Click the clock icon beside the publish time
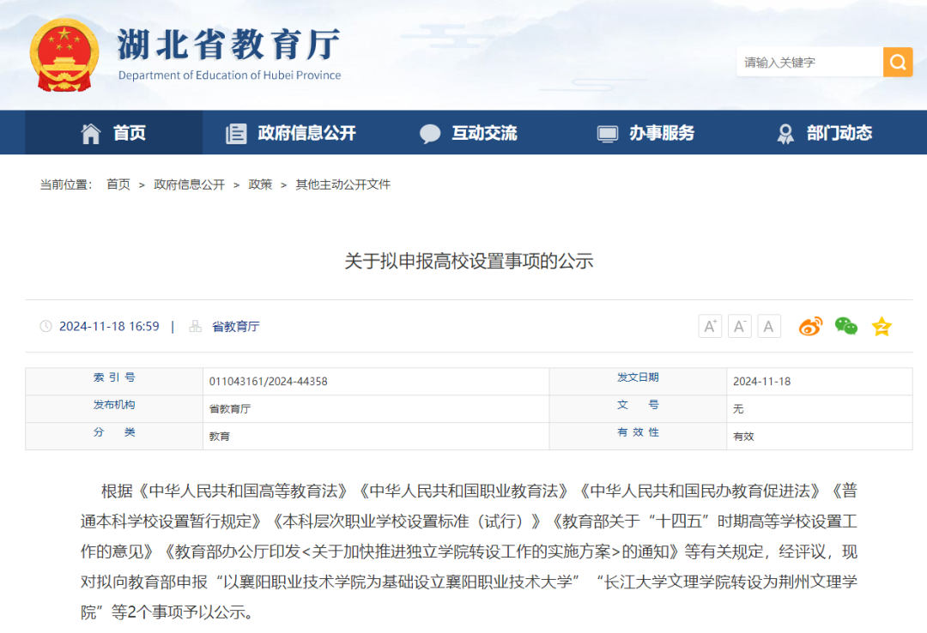 [44, 326]
